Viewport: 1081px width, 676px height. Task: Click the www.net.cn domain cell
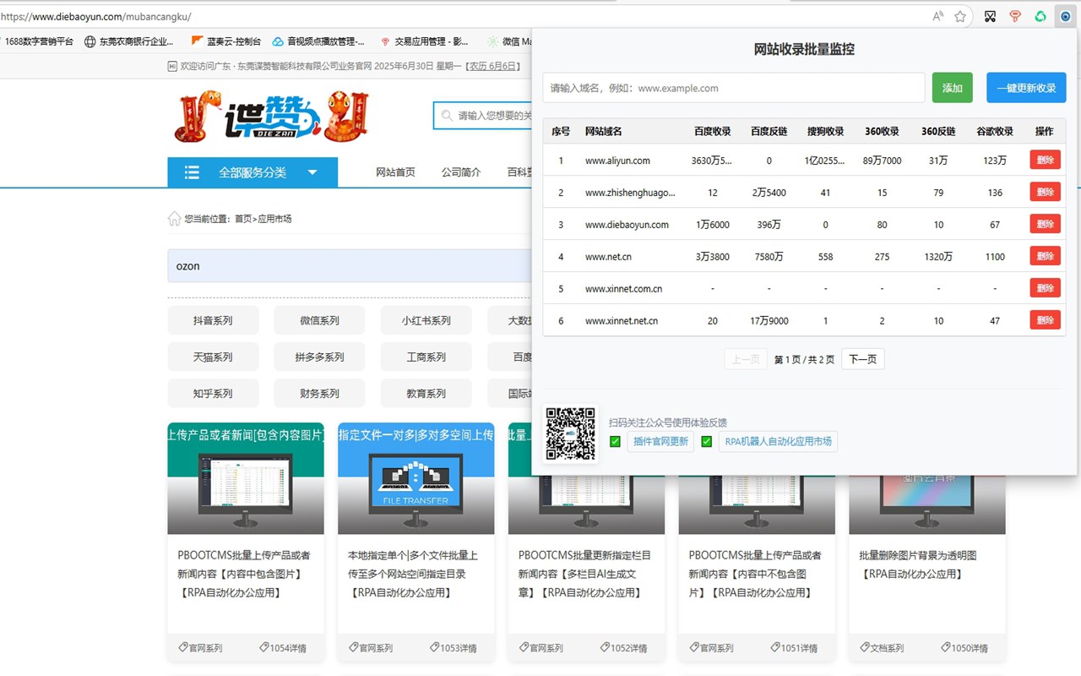pyautogui.click(x=608, y=257)
